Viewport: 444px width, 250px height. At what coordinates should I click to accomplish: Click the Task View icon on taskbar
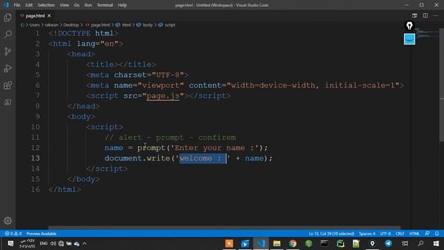405,244
